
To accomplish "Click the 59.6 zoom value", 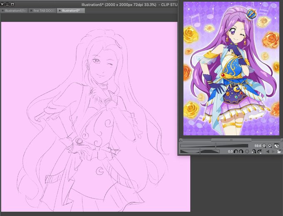I will coord(258,146).
